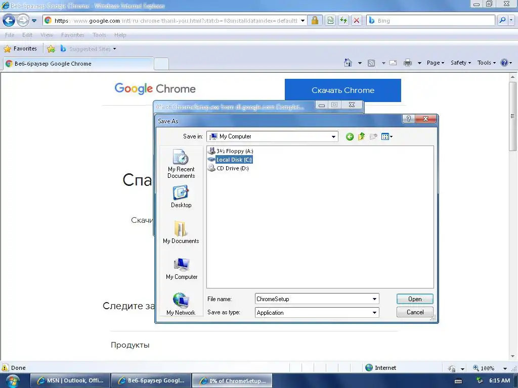Click the green Go back icon in dialog

tap(350, 136)
